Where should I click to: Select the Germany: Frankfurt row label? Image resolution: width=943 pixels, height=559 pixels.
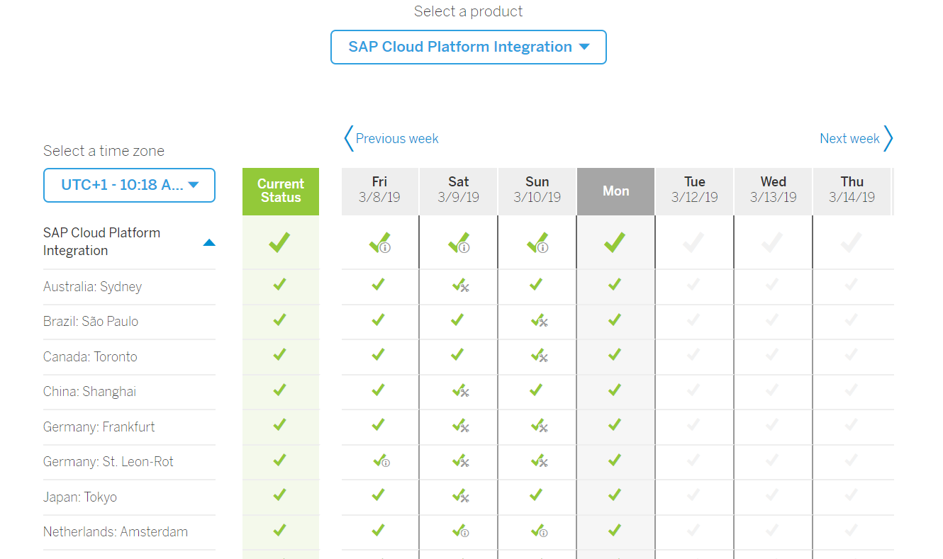[99, 427]
